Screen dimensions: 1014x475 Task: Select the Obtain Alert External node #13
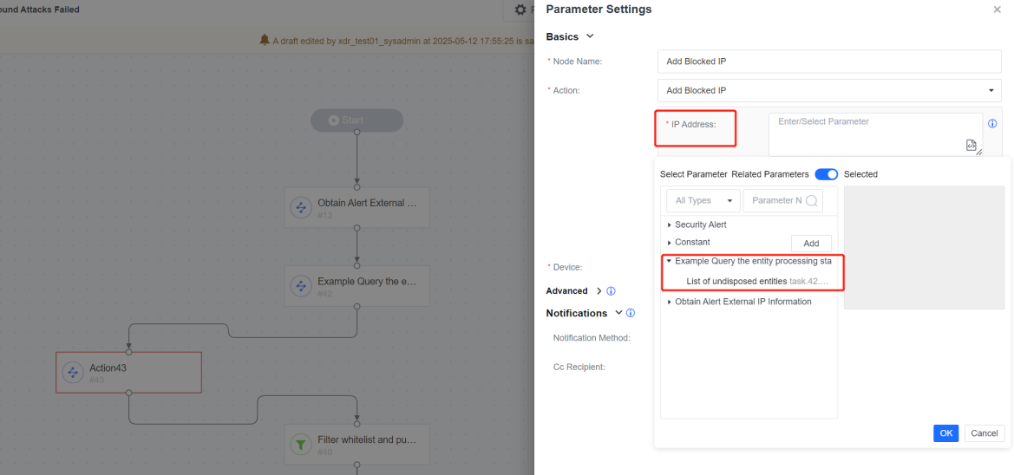pos(357,207)
